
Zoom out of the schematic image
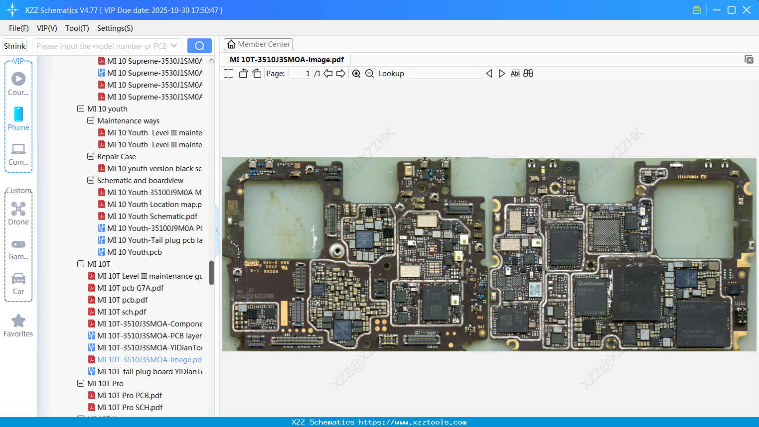369,73
